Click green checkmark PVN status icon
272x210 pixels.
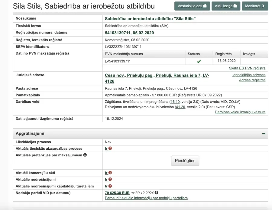click(x=199, y=61)
